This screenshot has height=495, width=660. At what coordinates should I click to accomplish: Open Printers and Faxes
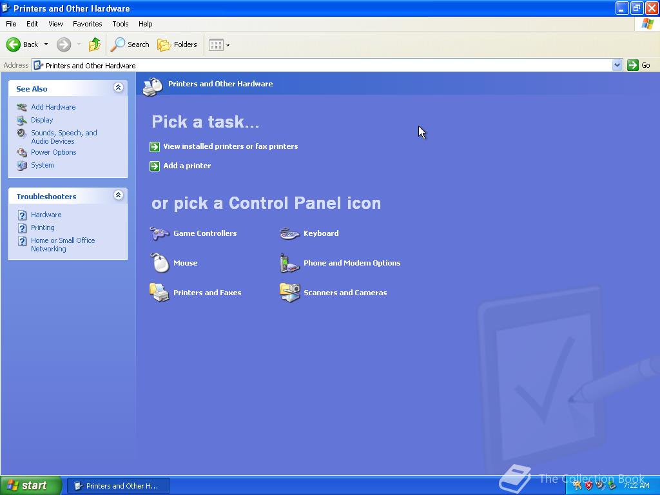207,293
